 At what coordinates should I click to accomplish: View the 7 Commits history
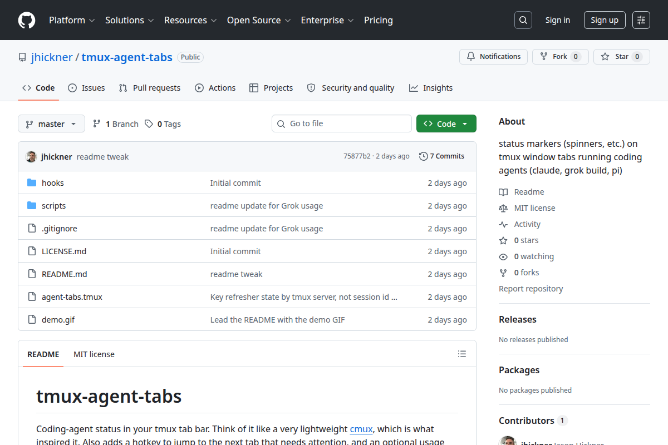pos(442,156)
